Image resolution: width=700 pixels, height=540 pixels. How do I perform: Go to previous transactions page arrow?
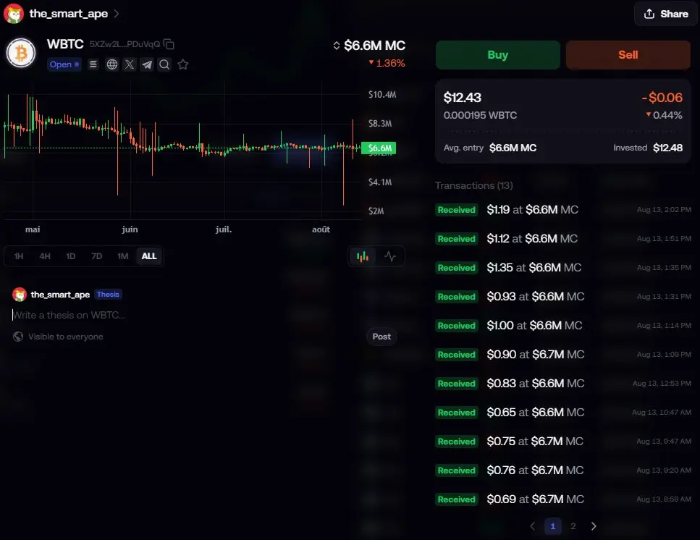coord(532,526)
